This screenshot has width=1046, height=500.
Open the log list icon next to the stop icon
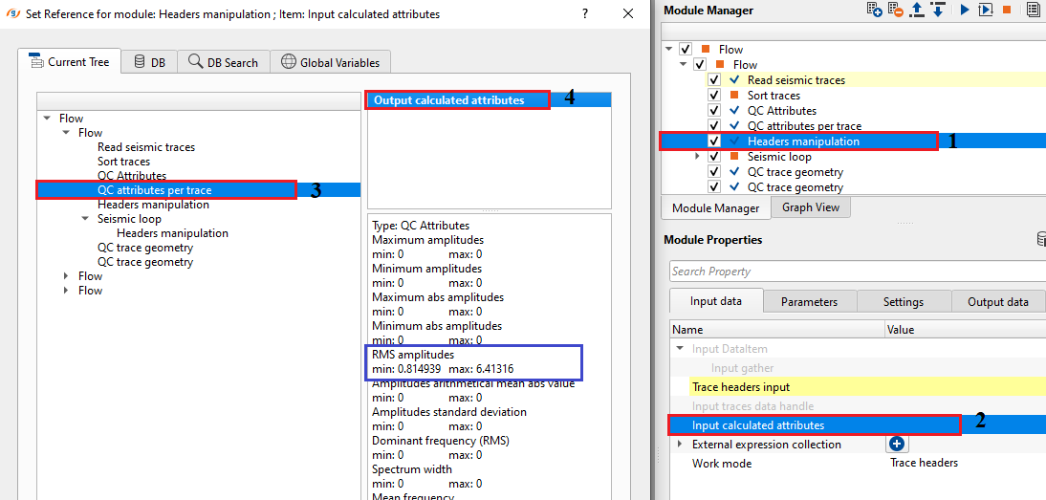[1034, 10]
